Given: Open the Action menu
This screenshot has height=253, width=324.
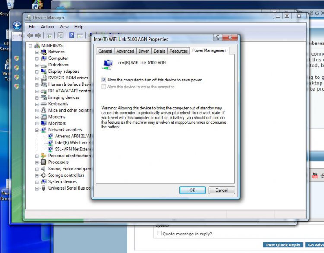Looking at the screenshot, I should (x=48, y=27).
